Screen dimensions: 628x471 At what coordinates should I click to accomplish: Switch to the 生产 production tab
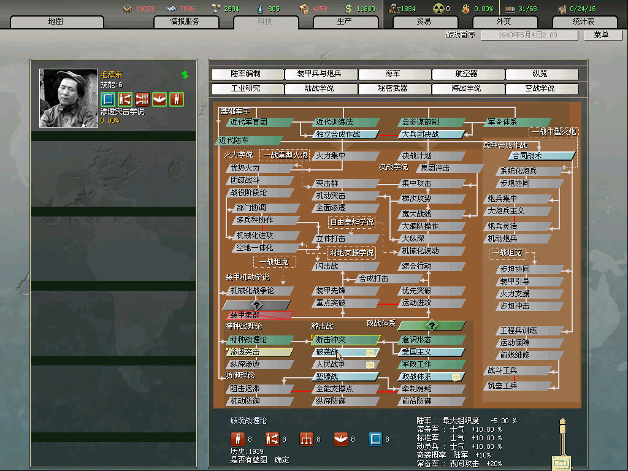345,21
